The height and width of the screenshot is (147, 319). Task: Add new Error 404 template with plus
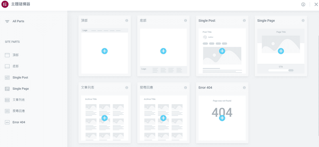(222, 118)
